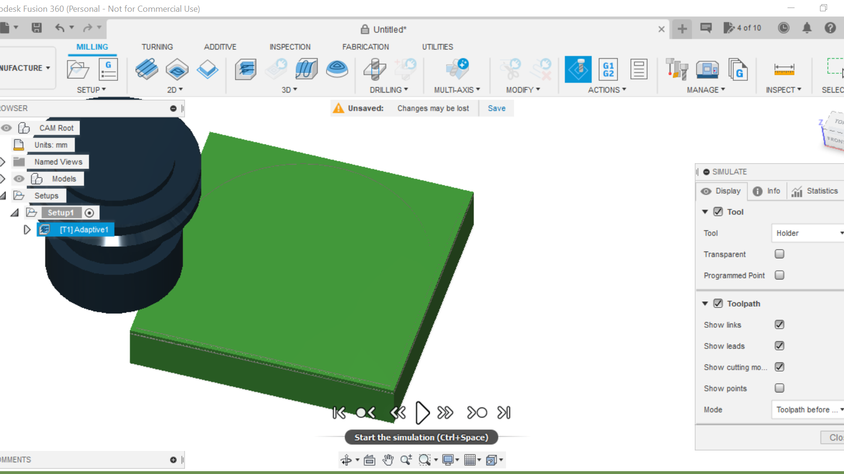
Task: Toggle Models visibility eye
Action: point(19,179)
